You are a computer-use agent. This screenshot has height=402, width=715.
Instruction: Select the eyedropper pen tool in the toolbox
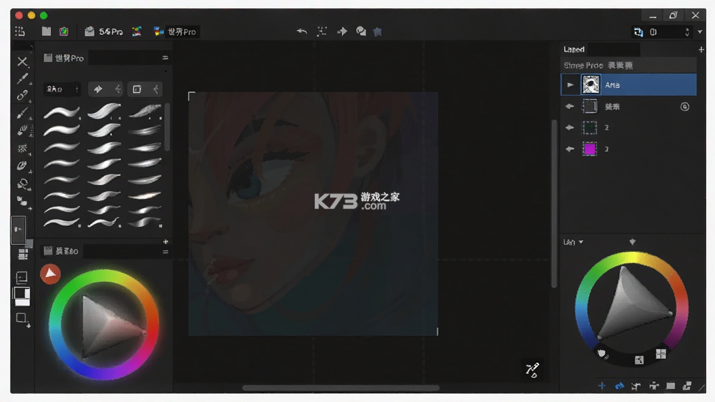point(22,78)
